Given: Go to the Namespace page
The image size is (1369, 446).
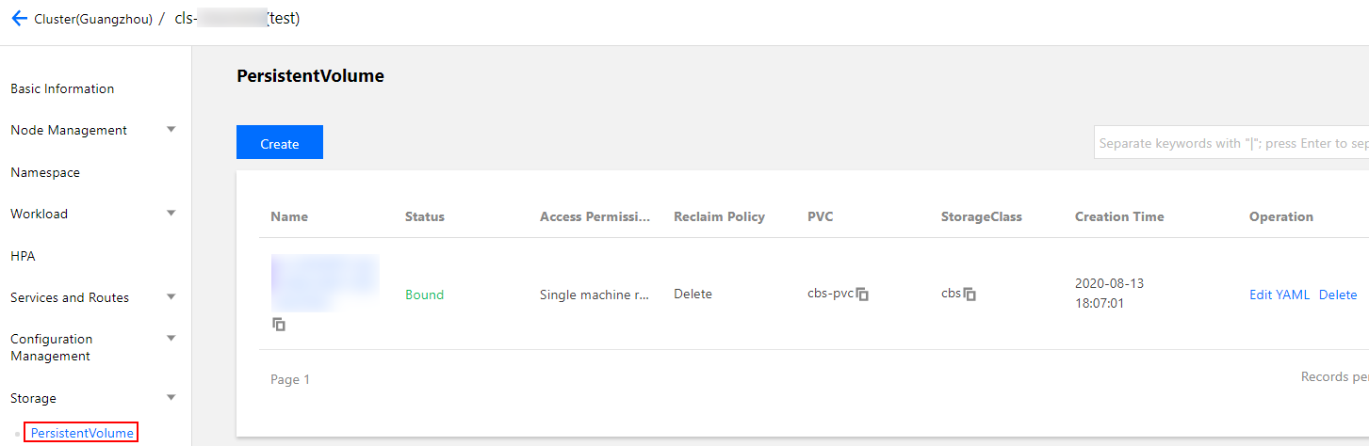Looking at the screenshot, I should 45,172.
